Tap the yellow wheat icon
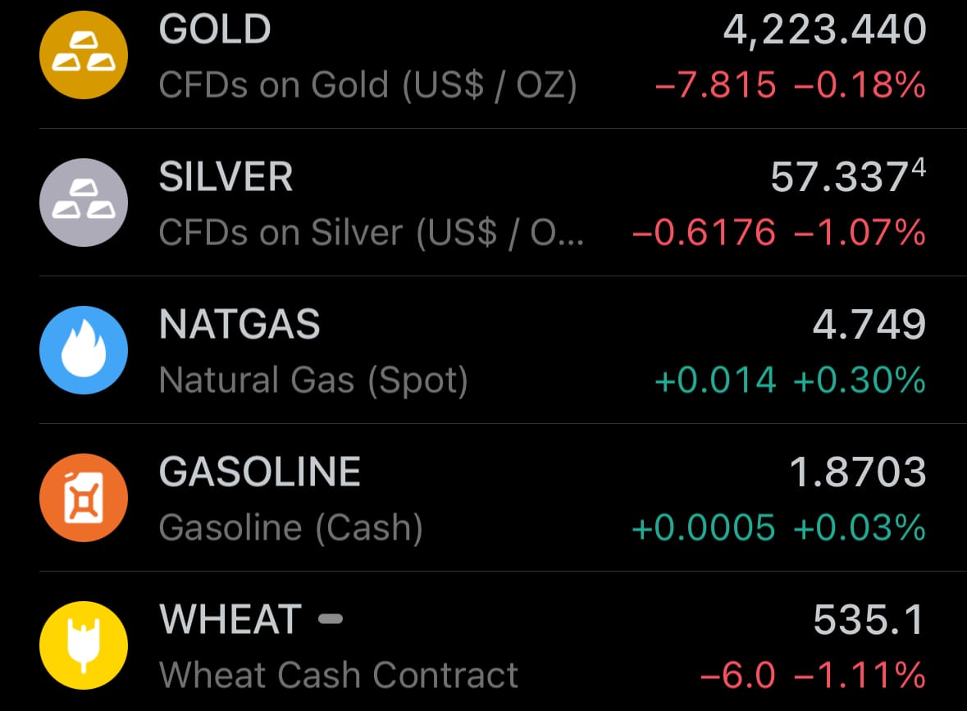Viewport: 967px width, 711px height. click(84, 645)
